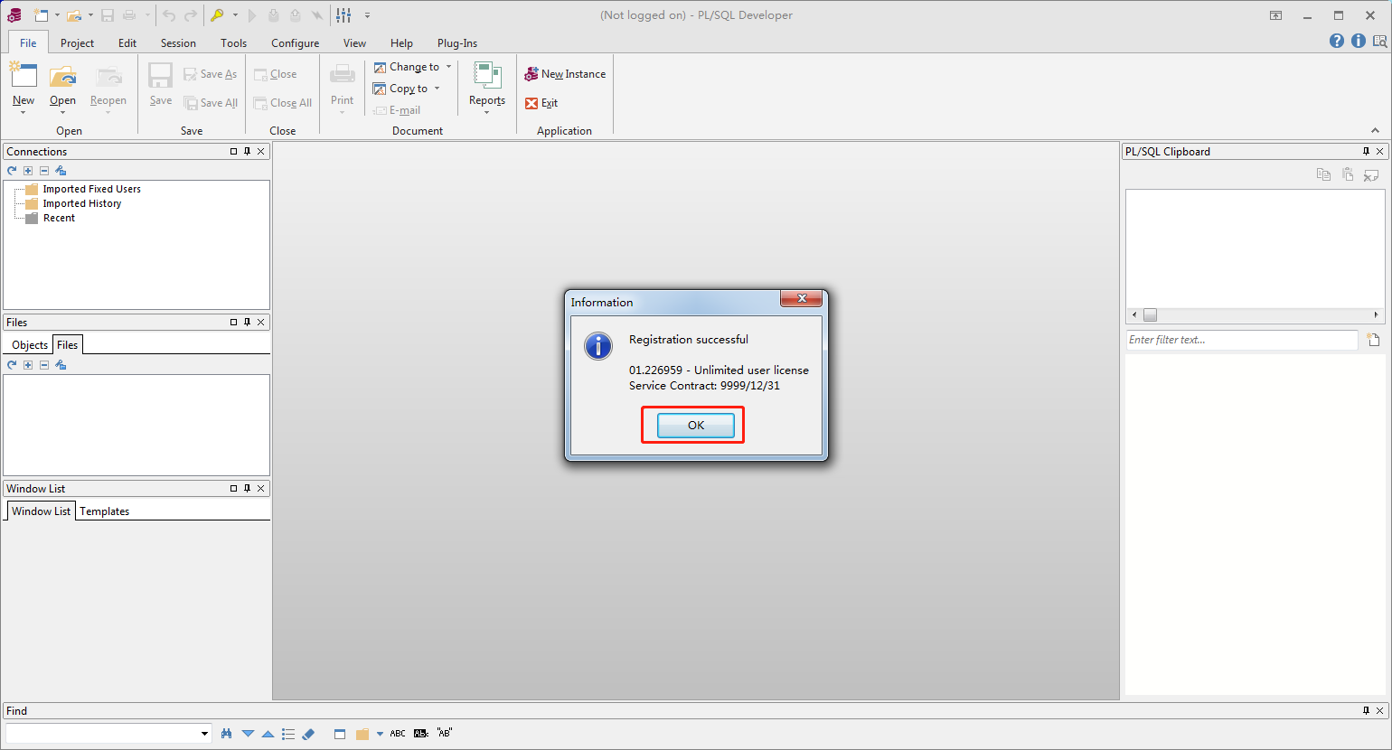Screen dimensions: 1392x750
Task: Open the Copy to dropdown
Action: (x=437, y=89)
